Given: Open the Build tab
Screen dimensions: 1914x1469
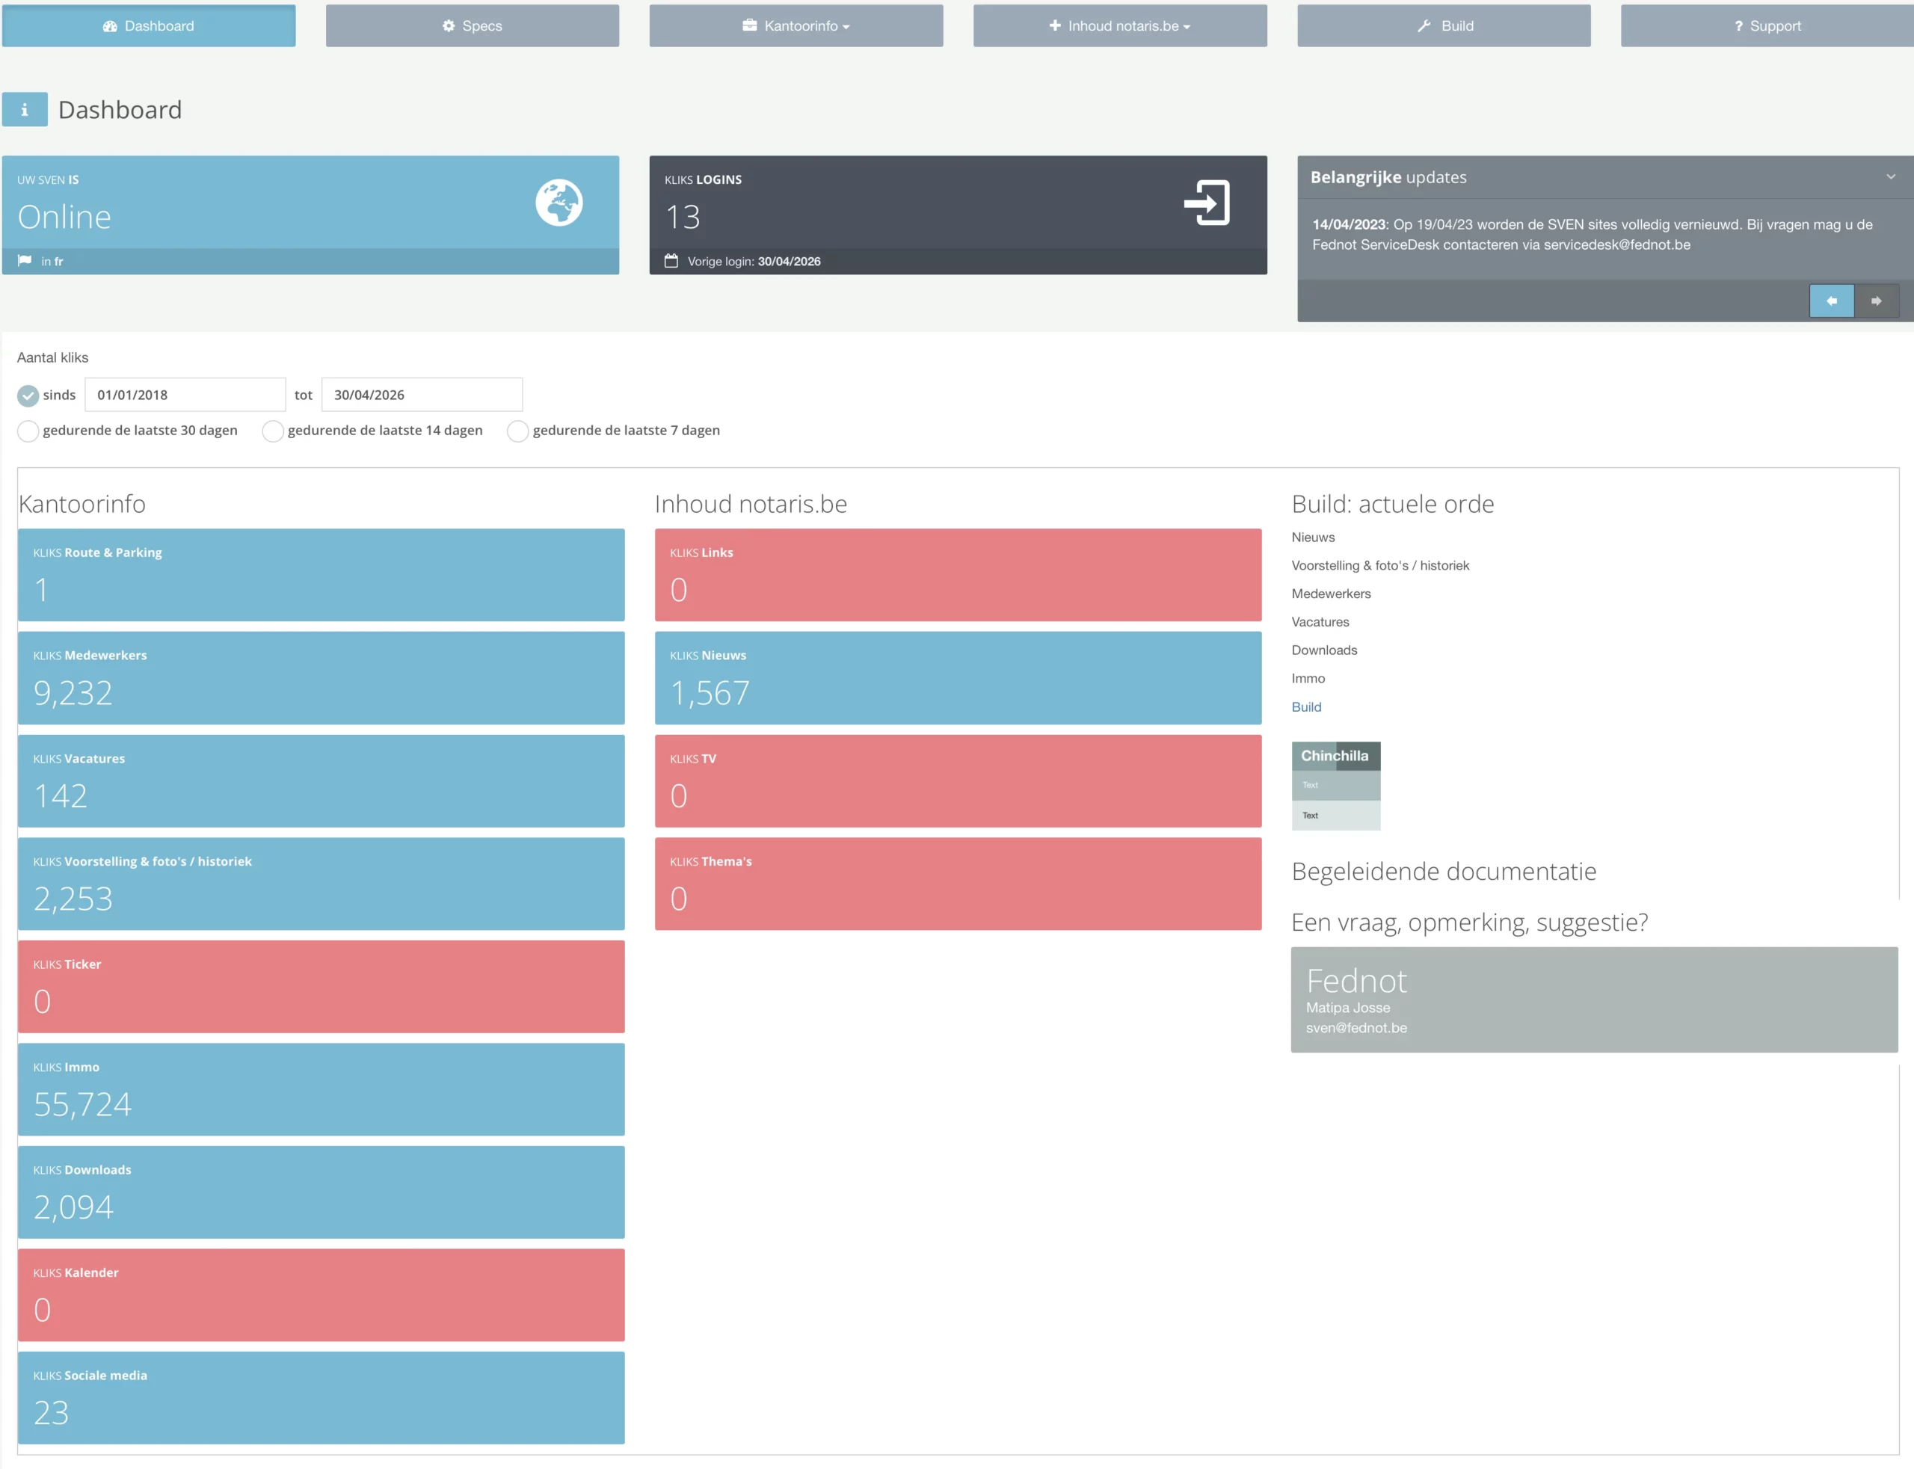Looking at the screenshot, I should pos(1444,25).
